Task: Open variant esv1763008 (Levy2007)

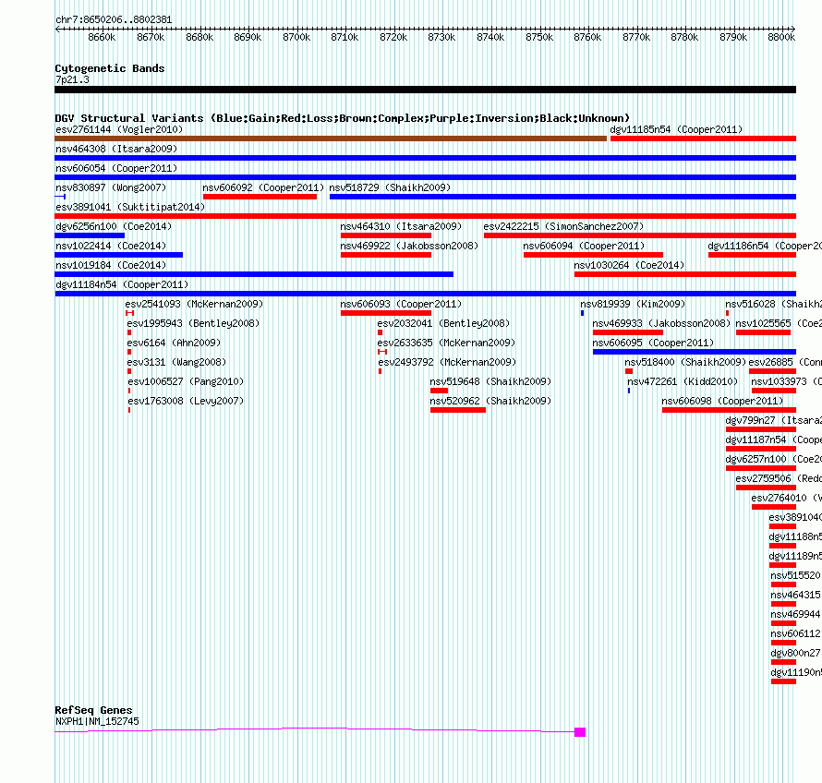Action: click(129, 410)
